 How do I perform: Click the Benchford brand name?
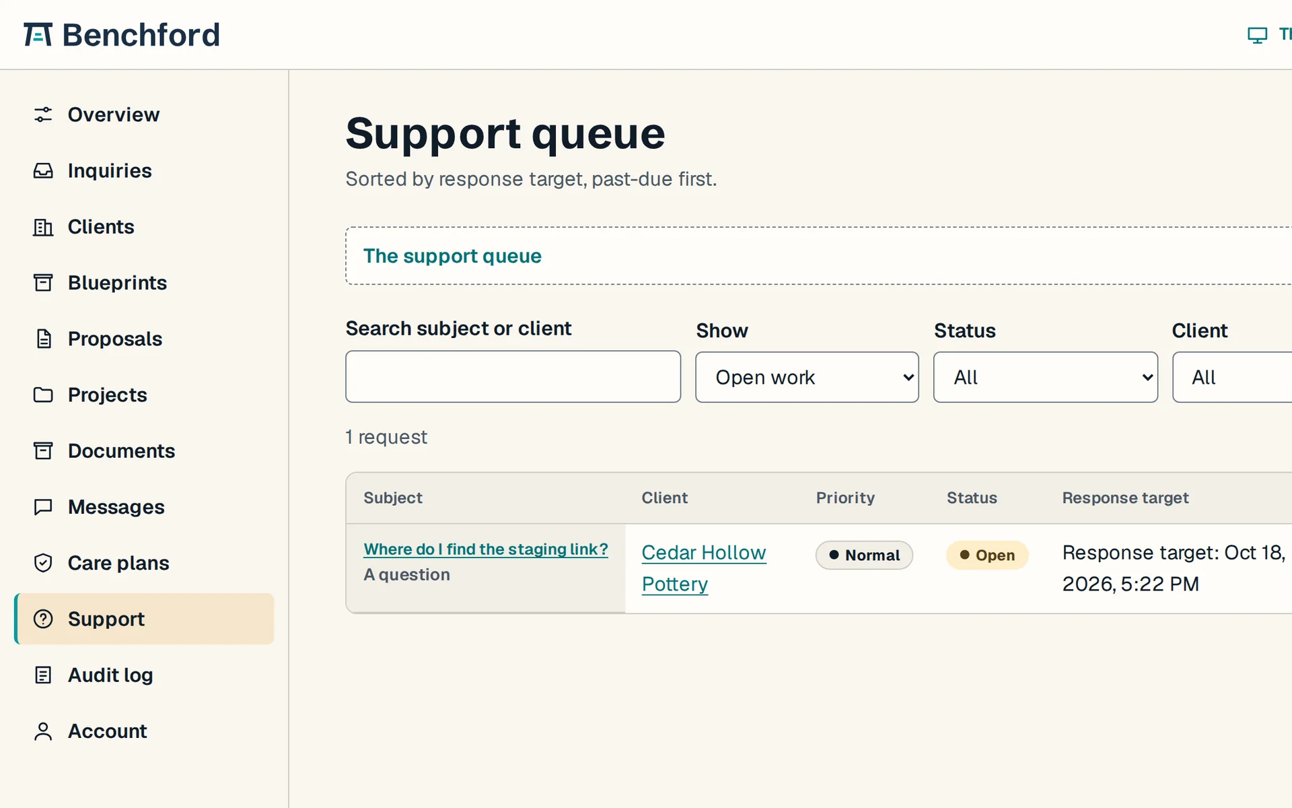click(x=141, y=35)
